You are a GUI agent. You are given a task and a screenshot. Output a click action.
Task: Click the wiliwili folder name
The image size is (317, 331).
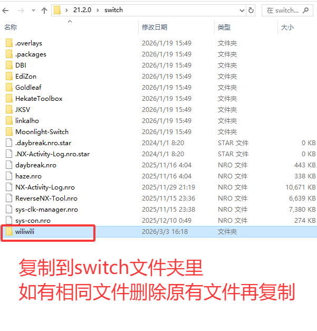25,232
